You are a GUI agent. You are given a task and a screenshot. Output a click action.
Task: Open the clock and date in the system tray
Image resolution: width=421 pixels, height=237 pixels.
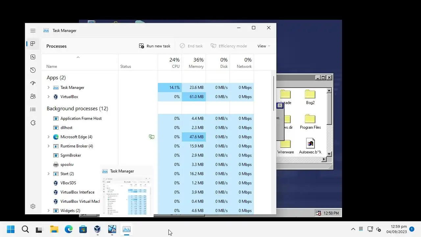[x=396, y=229]
